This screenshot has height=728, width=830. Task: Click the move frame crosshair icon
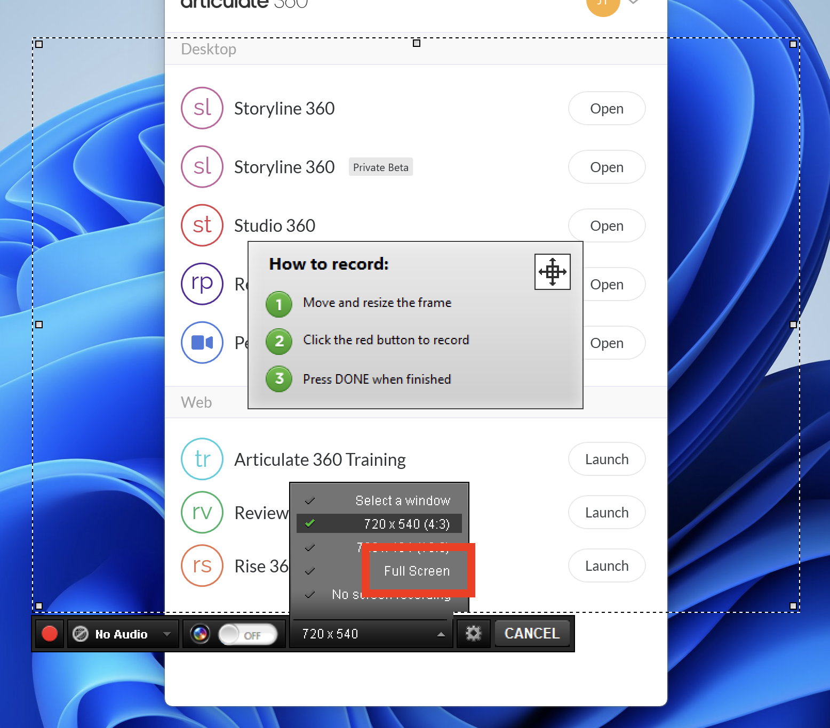553,272
